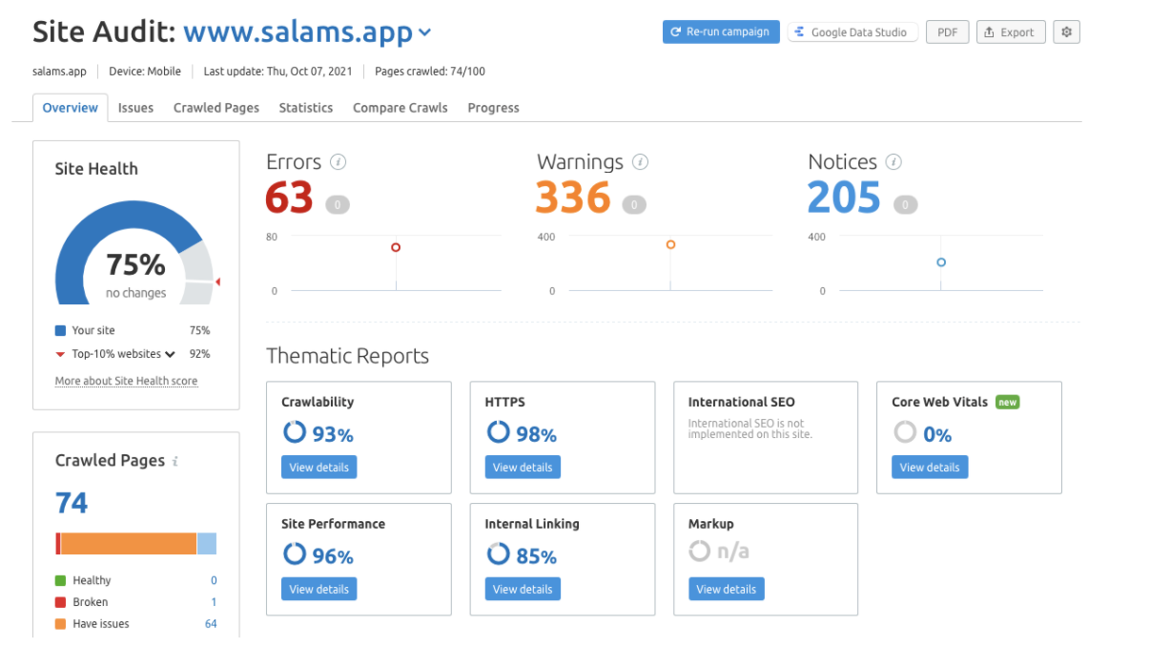This screenshot has width=1150, height=668.
Task: Open the Errors info tooltip icon
Action: [x=339, y=161]
